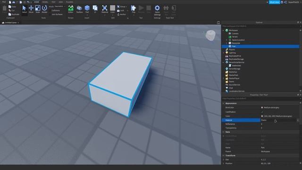The height and width of the screenshot is (170, 302).
Task: Expand the Baseplate tree node
Action: (226, 43)
